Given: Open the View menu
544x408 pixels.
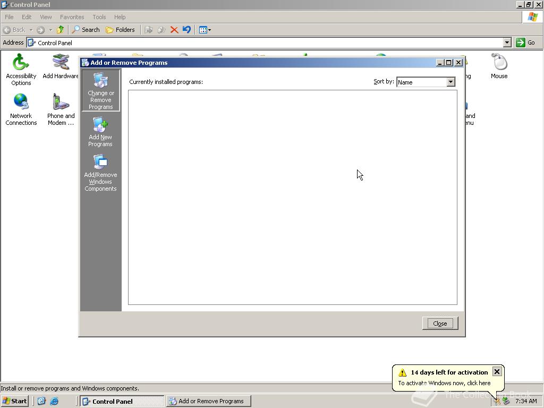Looking at the screenshot, I should 46,17.
